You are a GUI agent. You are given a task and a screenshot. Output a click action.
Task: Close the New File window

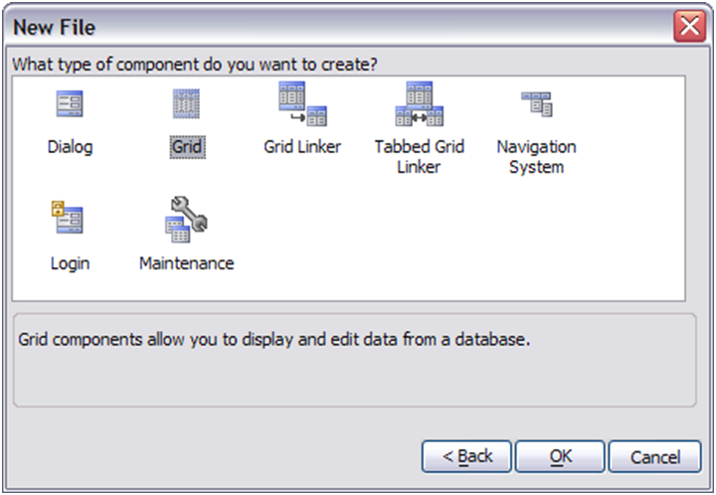pos(689,26)
